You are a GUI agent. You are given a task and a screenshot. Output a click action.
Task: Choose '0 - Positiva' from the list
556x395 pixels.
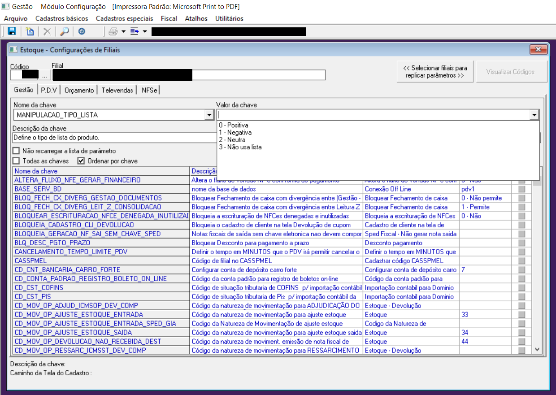pyautogui.click(x=234, y=126)
